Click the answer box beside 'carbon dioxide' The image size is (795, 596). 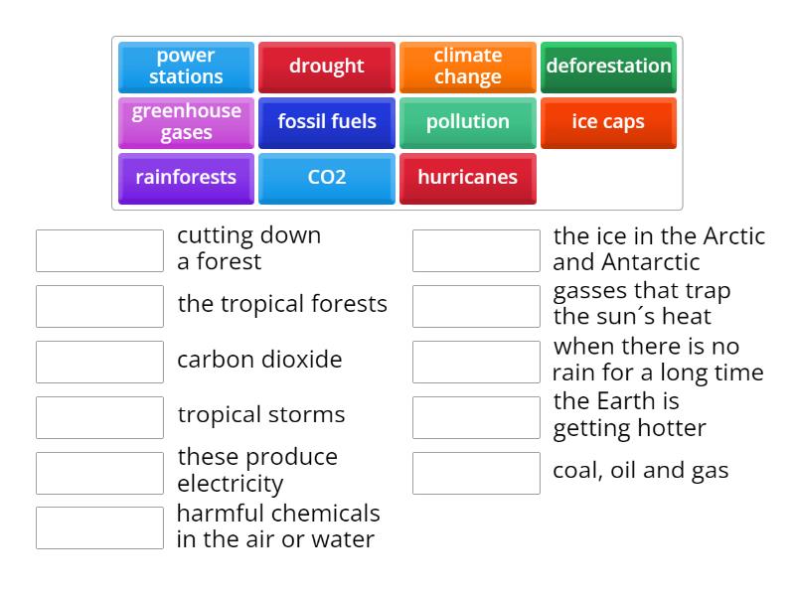[x=98, y=361]
